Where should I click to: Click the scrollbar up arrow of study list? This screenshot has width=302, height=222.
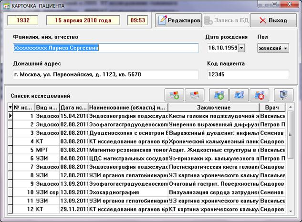coord(291,107)
